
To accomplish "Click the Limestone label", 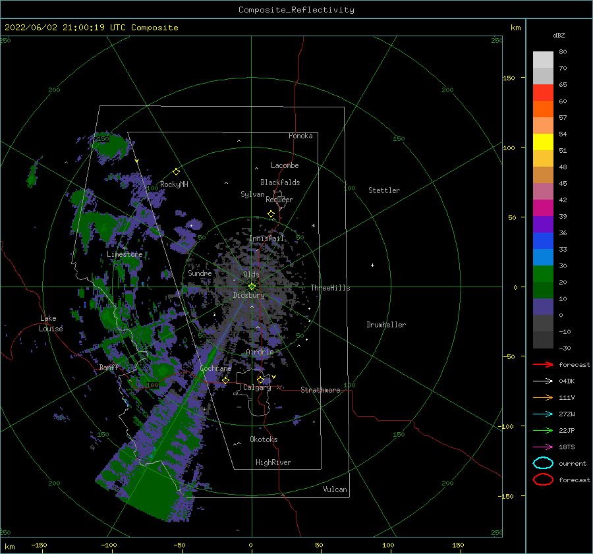I will coord(125,254).
